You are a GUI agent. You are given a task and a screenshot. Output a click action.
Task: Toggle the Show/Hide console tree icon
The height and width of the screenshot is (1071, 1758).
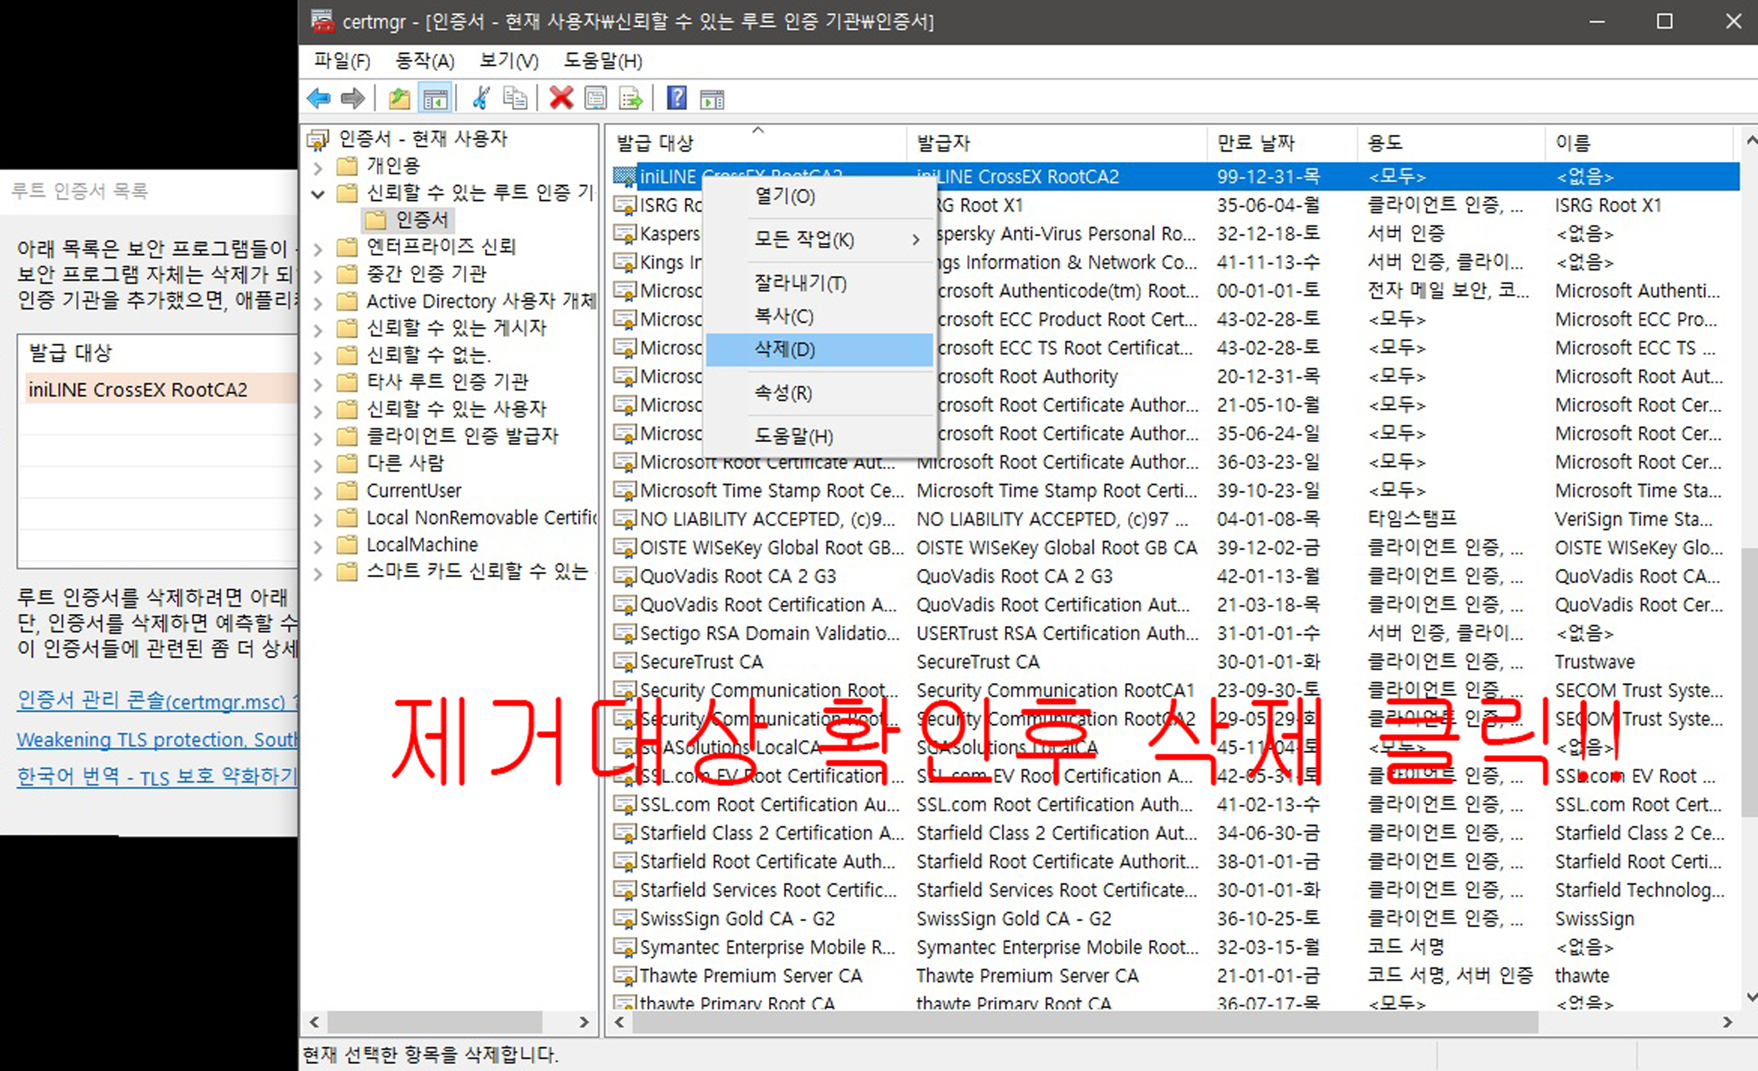click(x=435, y=99)
